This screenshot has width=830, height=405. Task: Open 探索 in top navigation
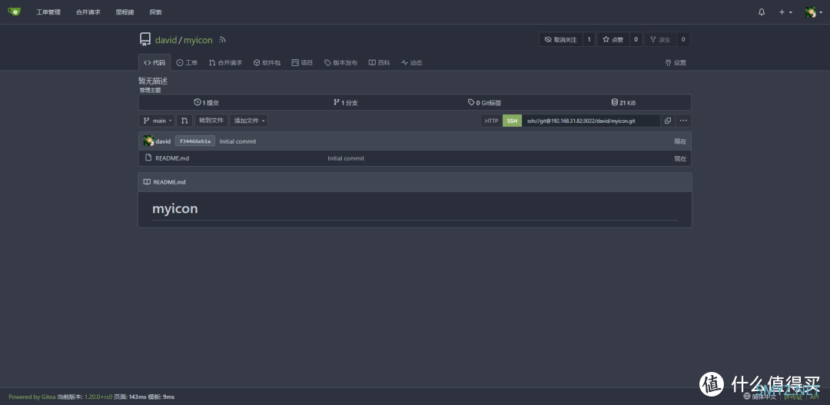pyautogui.click(x=155, y=12)
